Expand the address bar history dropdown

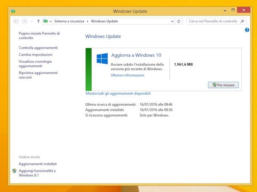[x=172, y=21]
